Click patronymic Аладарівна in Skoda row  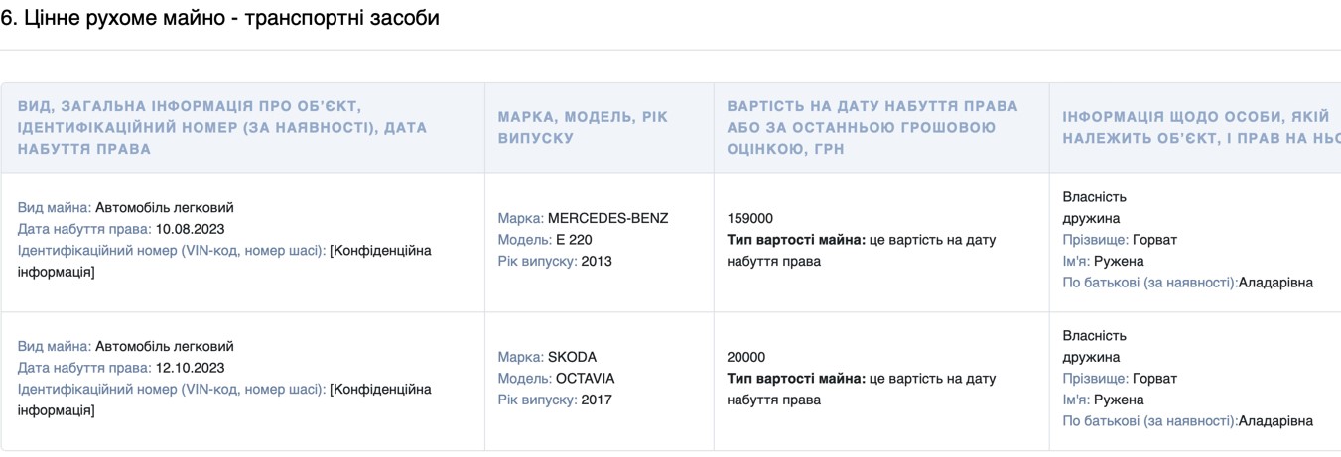tap(1276, 421)
